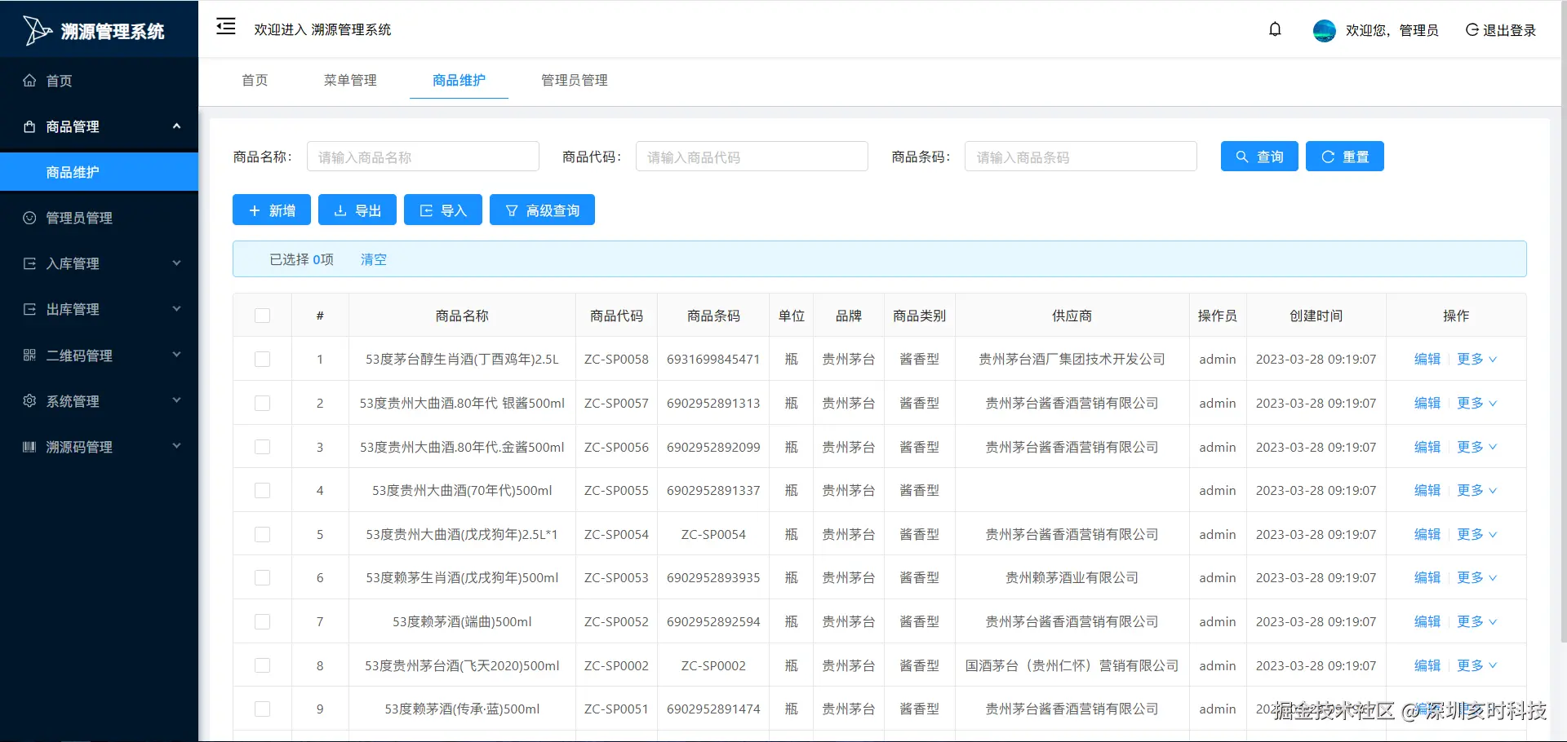Expand the 出库管理 sidebar menu chevron

[x=176, y=308]
